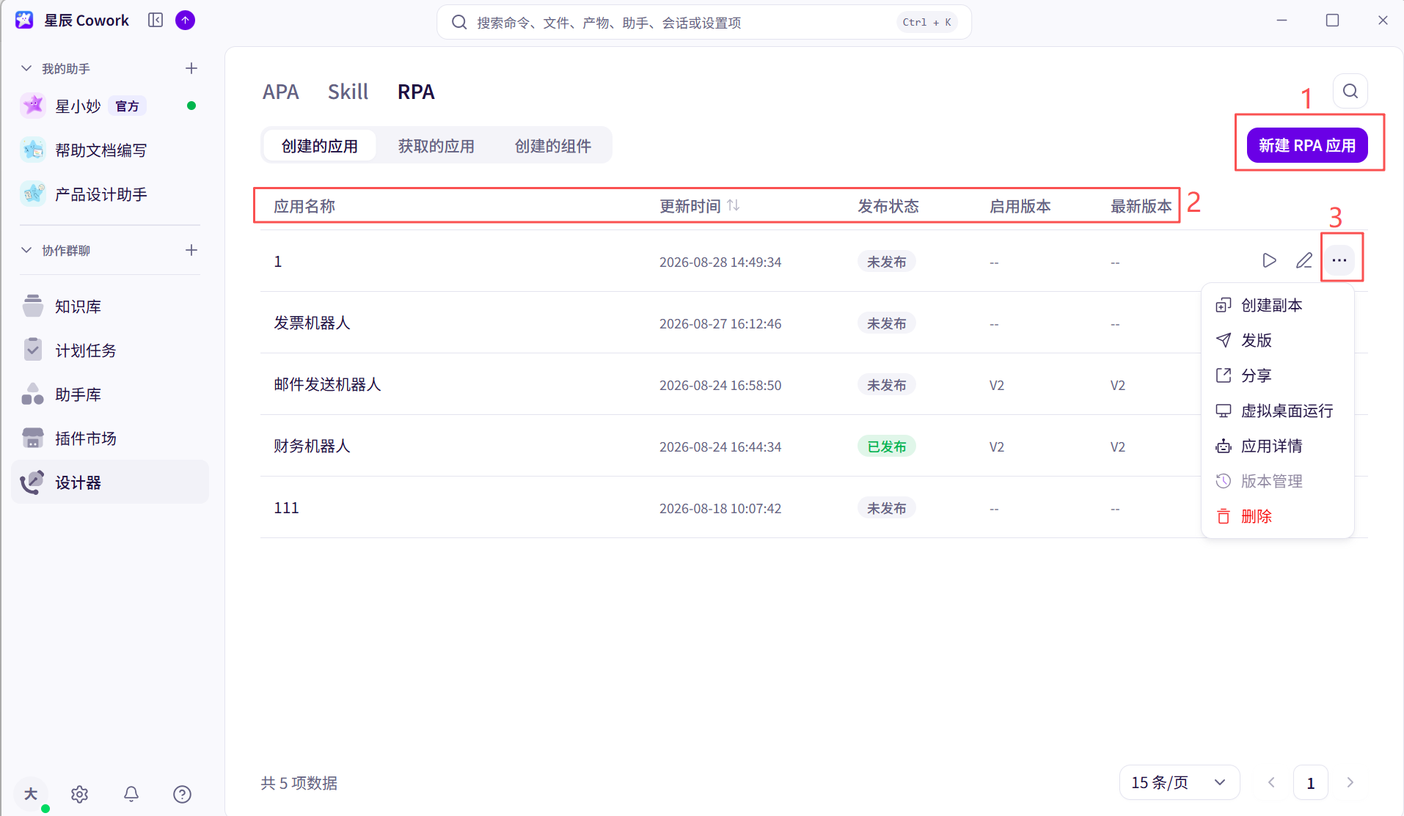Go to the previous page
Screen dimensions: 1404x816
(1271, 782)
